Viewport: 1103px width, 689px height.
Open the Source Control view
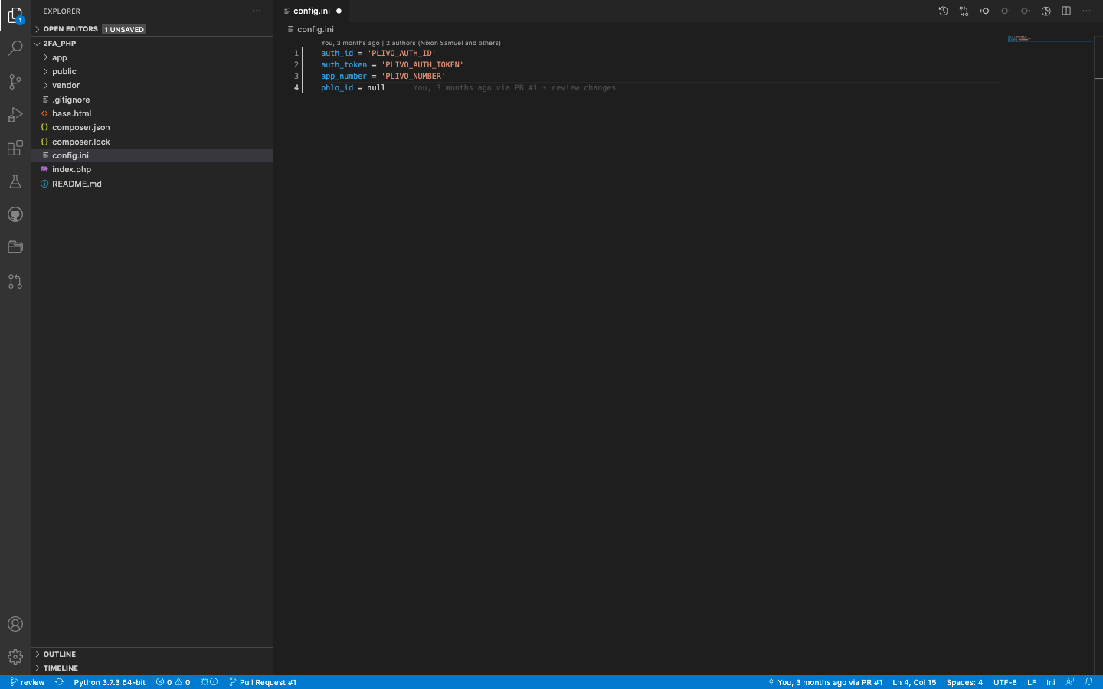(x=15, y=81)
